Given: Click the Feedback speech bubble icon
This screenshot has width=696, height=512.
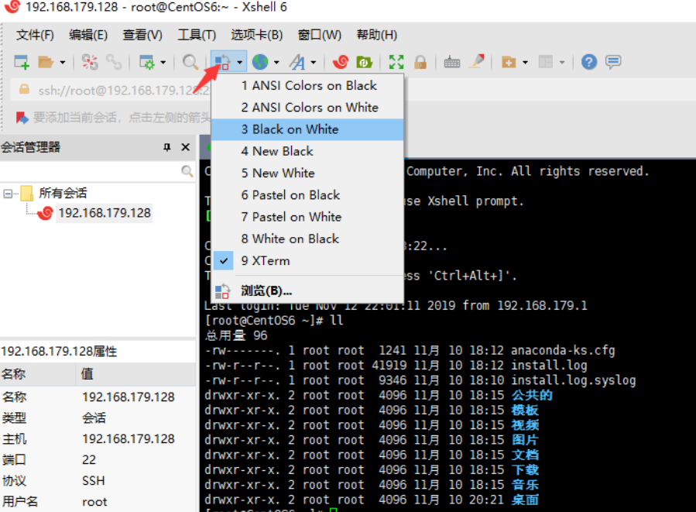Looking at the screenshot, I should click(613, 62).
